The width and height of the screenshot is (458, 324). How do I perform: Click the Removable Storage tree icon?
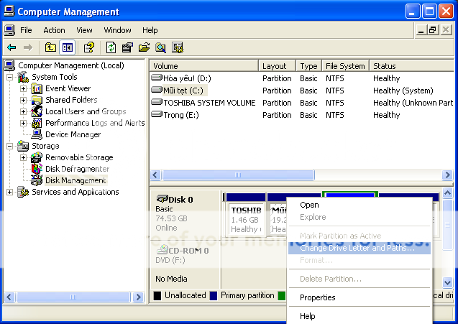pyautogui.click(x=37, y=157)
